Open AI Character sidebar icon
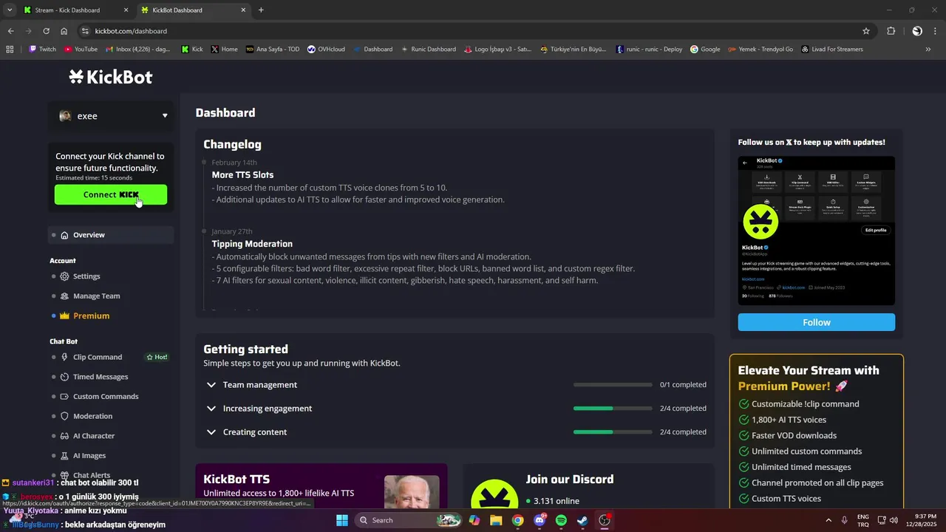This screenshot has width=946, height=532. coord(64,436)
